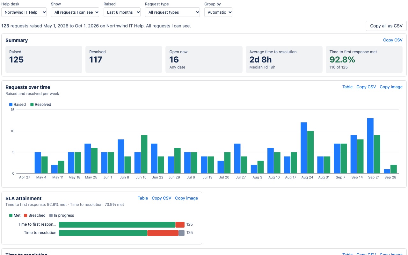Click the '116 of 125' text
Screen dimensions: 408x255
339,67
